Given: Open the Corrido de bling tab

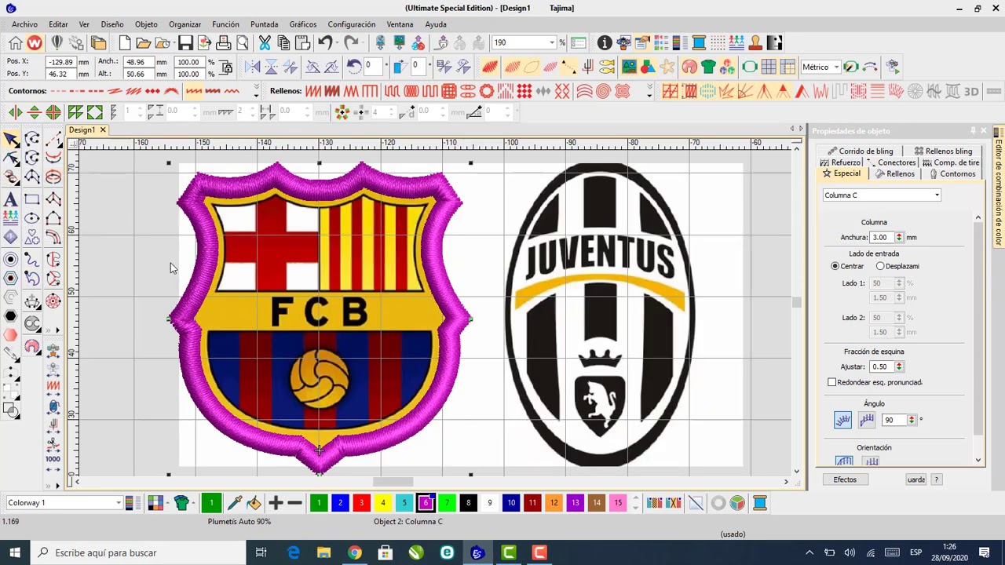Looking at the screenshot, I should [861, 151].
